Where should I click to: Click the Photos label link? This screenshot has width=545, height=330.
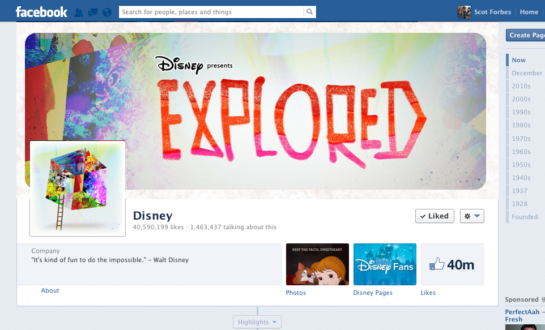[296, 293]
